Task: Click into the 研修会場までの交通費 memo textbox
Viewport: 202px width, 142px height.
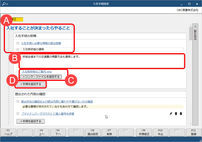Action: tap(102, 61)
